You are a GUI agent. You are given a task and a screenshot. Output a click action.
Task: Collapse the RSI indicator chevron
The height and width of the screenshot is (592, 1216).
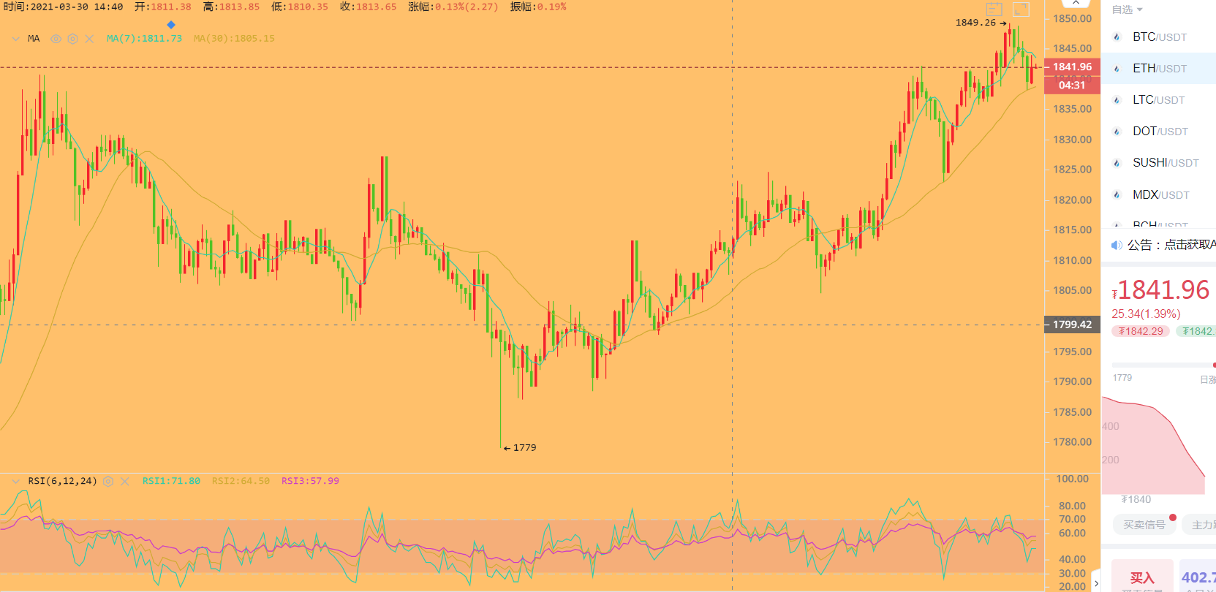click(16, 481)
